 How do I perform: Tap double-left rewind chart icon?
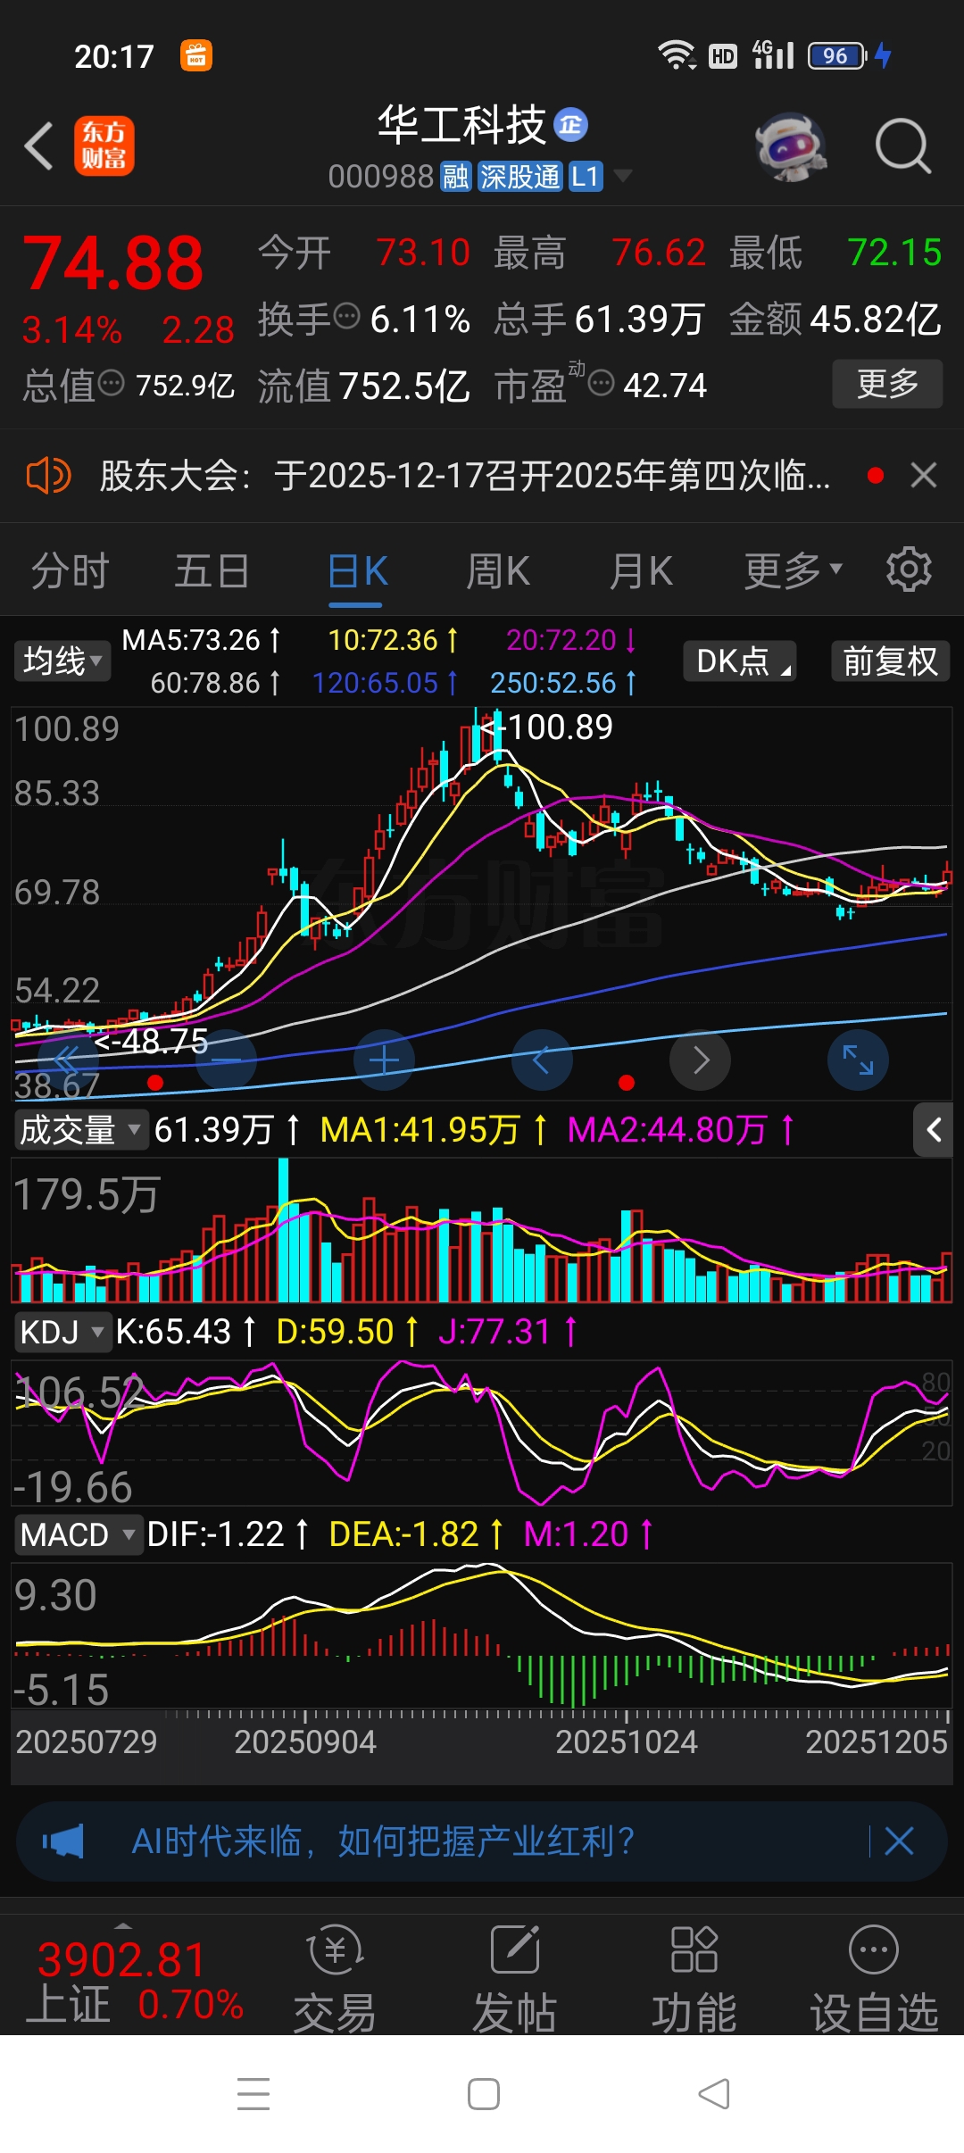[67, 1060]
